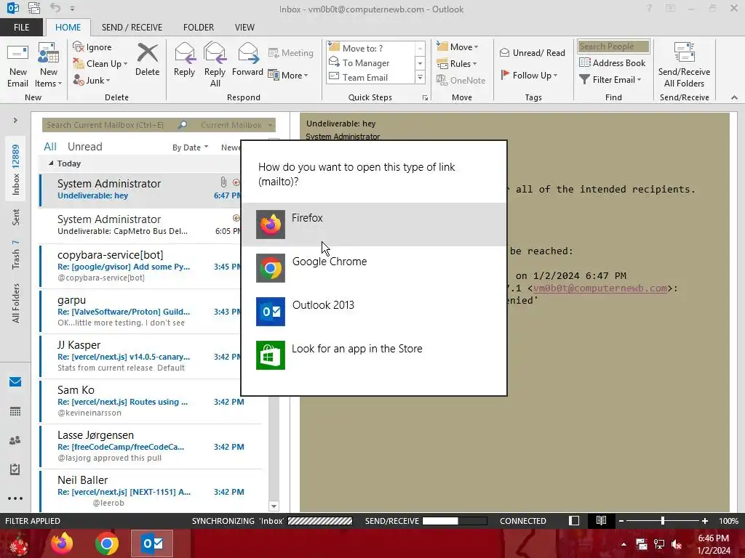The image size is (745, 558).
Task: Open the Rules dropdown
Action: [457, 64]
